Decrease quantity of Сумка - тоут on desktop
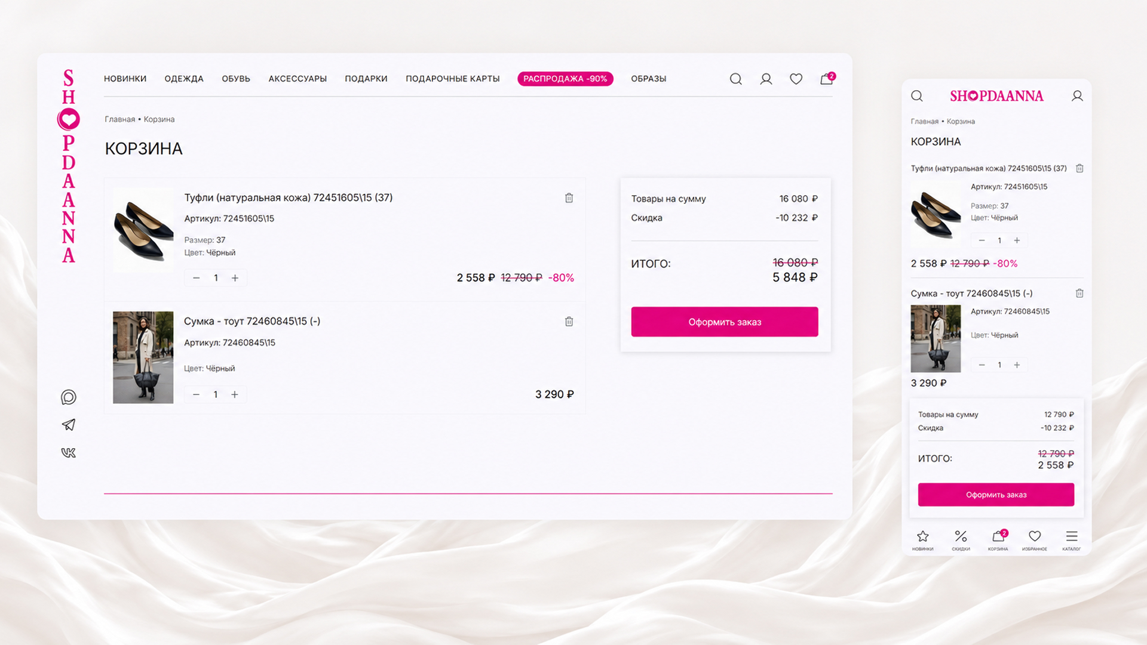 click(x=196, y=394)
